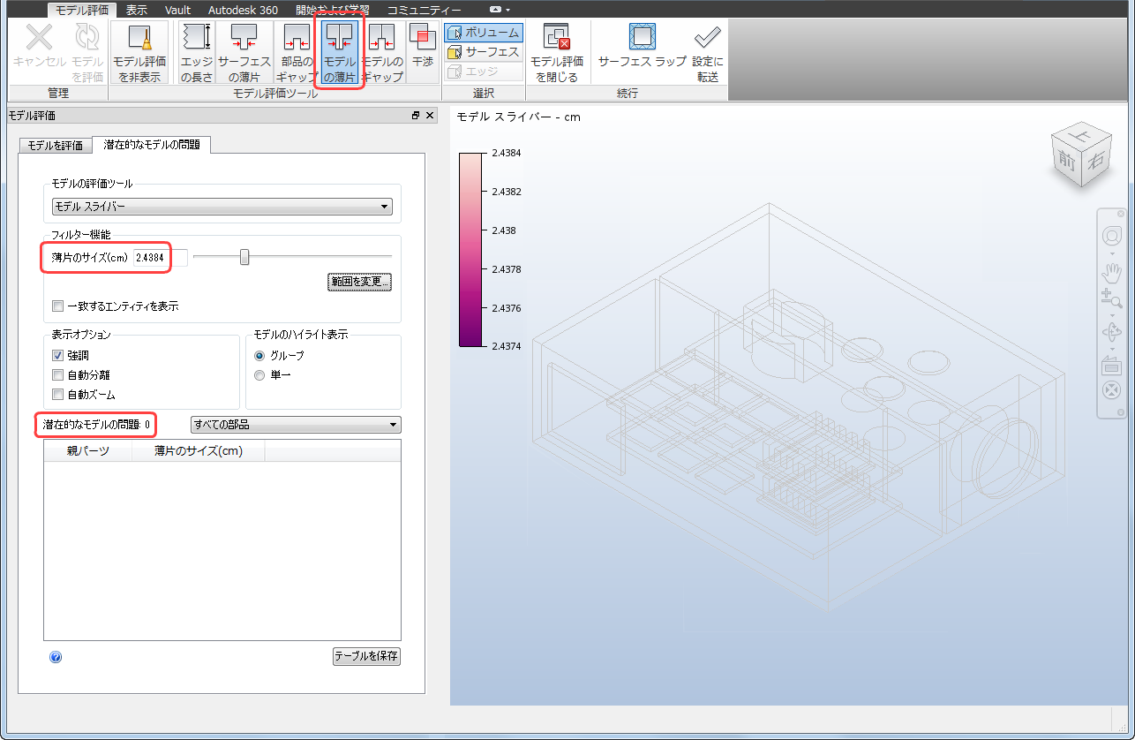Screen dimensions: 1135x740
Task: Click the キャンセル (cancel) X icon
Action: pyautogui.click(x=39, y=38)
